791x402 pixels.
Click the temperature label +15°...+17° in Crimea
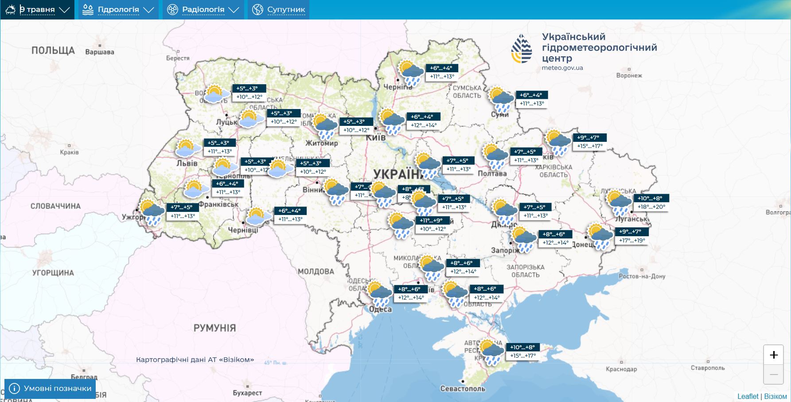523,356
